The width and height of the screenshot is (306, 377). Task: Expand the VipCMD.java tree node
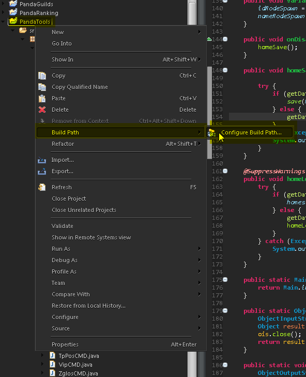pyautogui.click(x=42, y=364)
